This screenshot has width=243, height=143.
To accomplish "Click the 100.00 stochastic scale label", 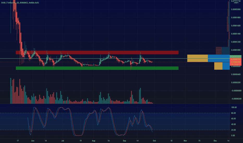I will (x=234, y=107).
